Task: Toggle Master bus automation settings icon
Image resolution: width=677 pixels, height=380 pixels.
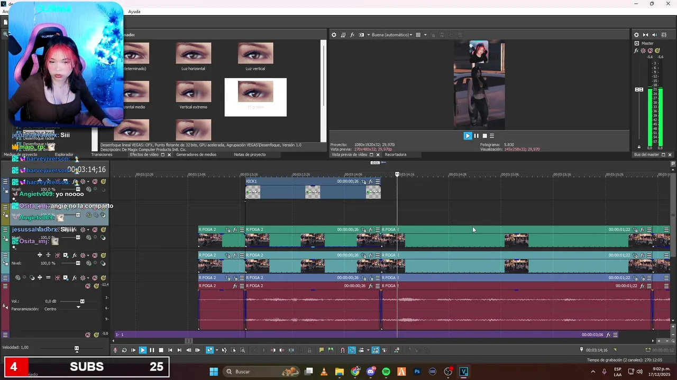Action: pyautogui.click(x=643, y=51)
